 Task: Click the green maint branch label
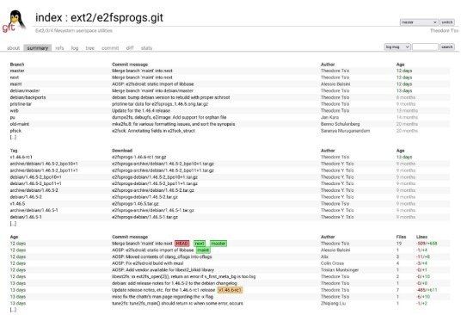[203, 250]
